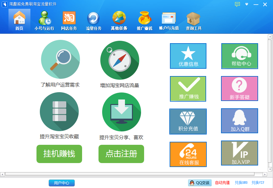Switch to 网店任务 tab
The width and height of the screenshot is (273, 188).
69,20
